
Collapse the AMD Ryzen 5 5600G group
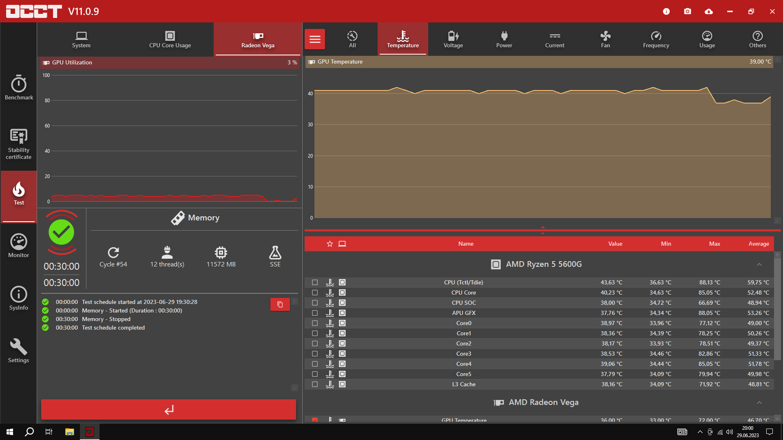pyautogui.click(x=759, y=264)
